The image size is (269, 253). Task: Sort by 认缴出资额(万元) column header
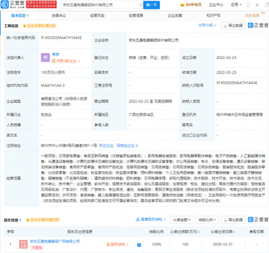click(x=185, y=232)
